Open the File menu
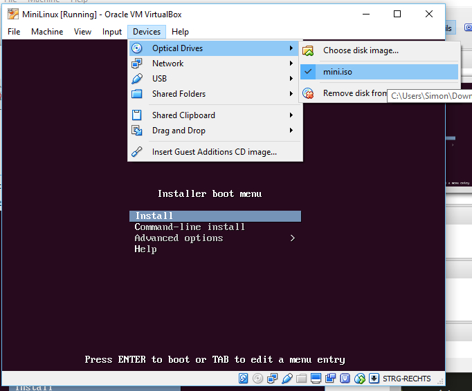Screen dimensions: 472x391 14,32
